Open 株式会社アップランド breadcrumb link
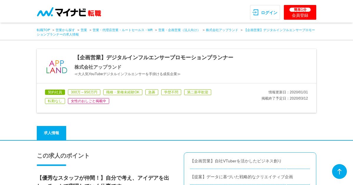This screenshot has height=185, width=353. (x=222, y=30)
